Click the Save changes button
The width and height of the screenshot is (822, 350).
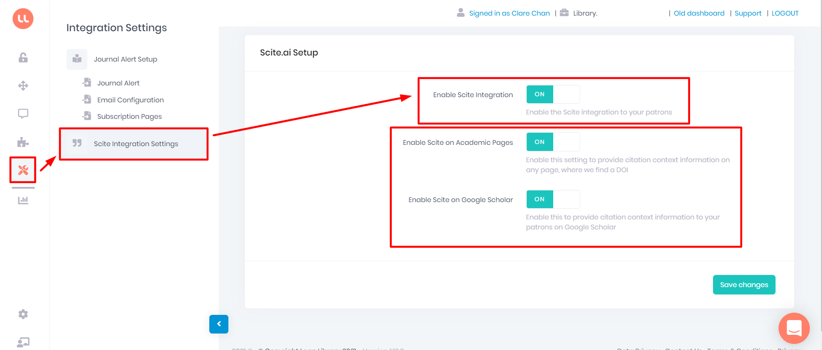pyautogui.click(x=744, y=285)
